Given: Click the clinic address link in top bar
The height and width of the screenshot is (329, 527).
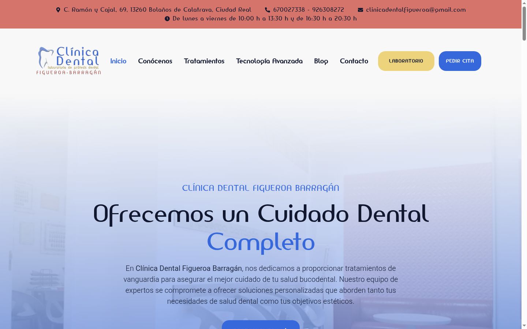Looking at the screenshot, I should tap(157, 10).
